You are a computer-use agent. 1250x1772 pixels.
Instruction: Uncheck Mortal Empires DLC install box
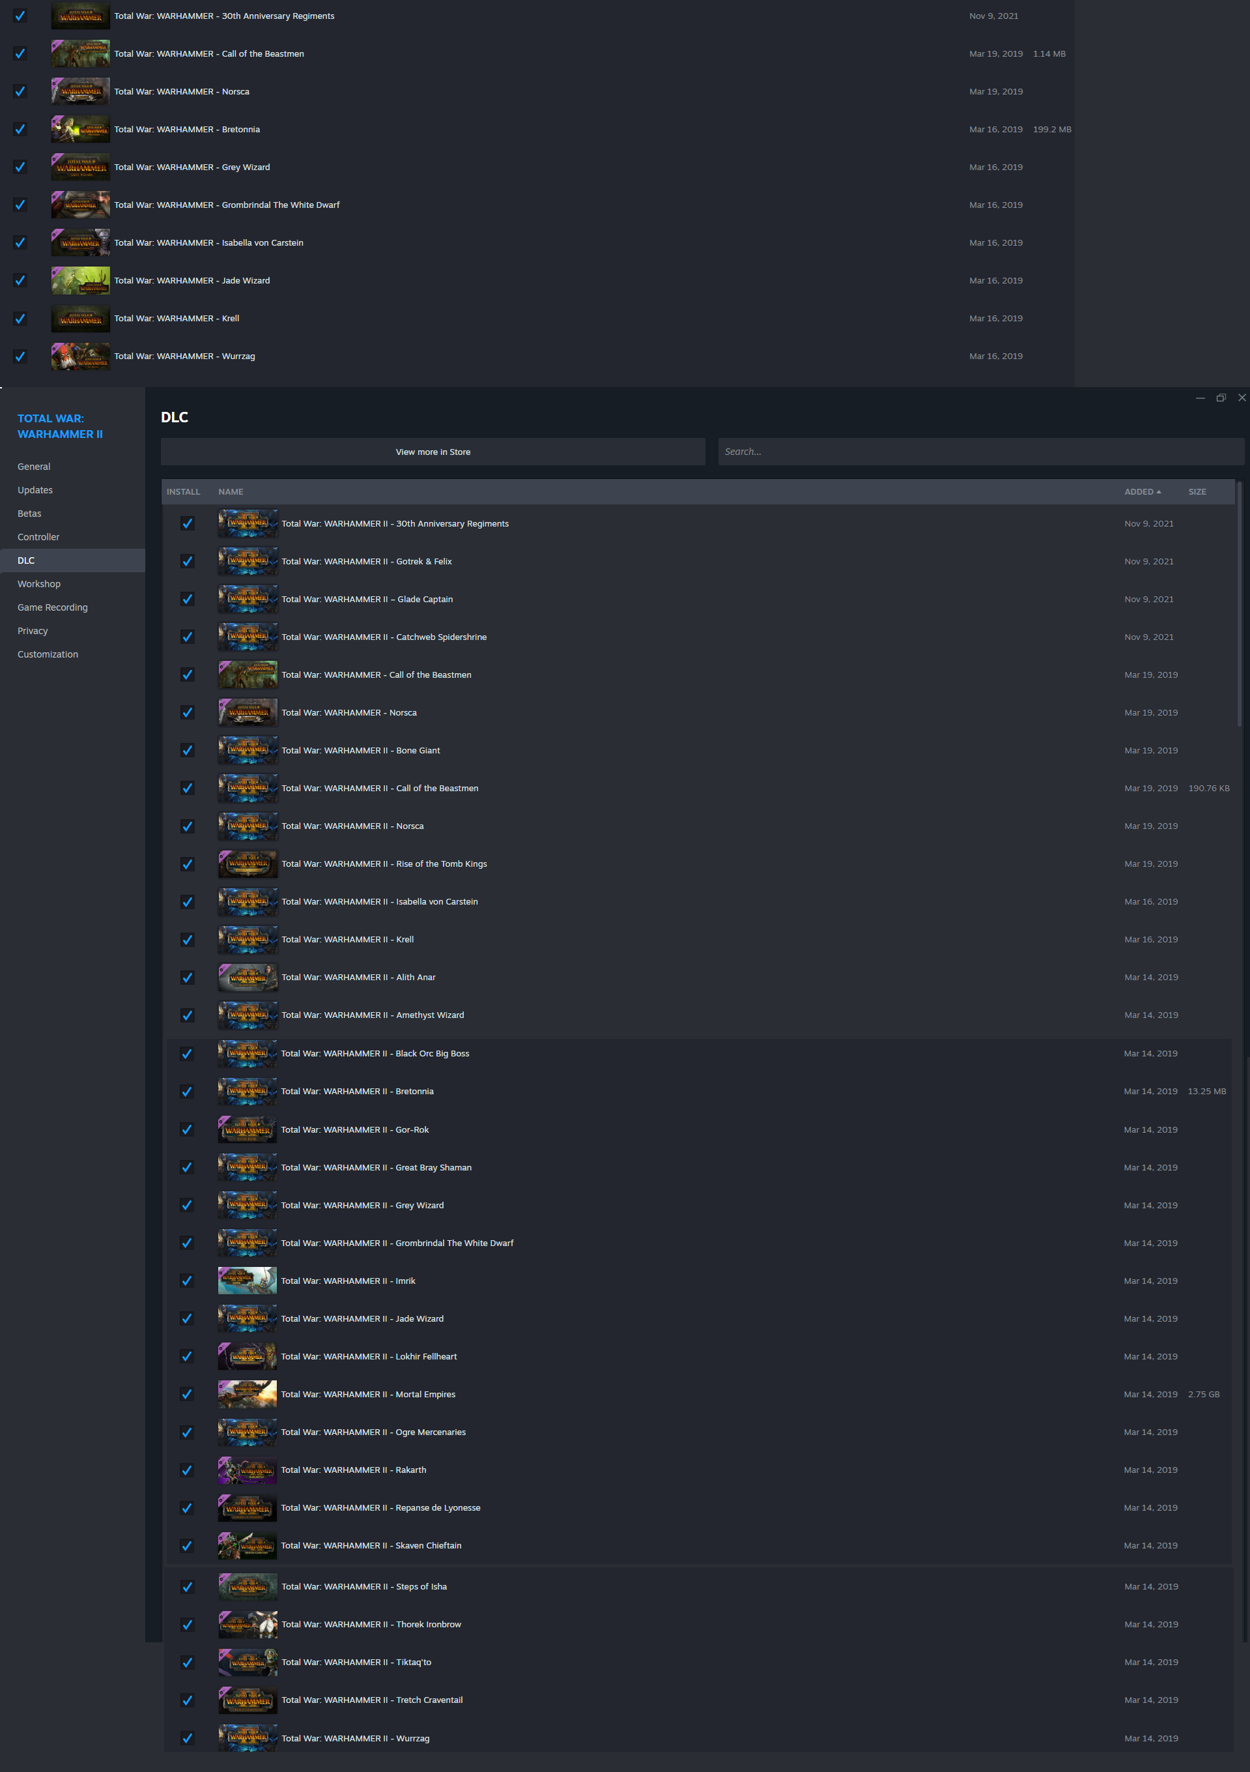(187, 1394)
